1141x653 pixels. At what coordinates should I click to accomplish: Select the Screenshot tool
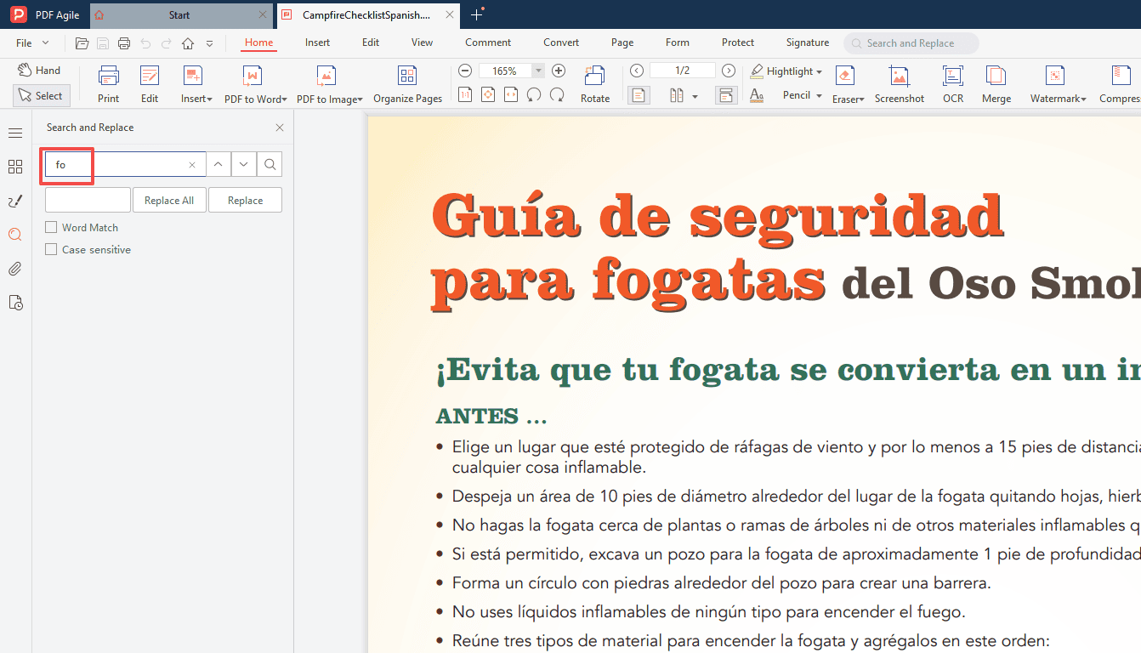coord(899,82)
